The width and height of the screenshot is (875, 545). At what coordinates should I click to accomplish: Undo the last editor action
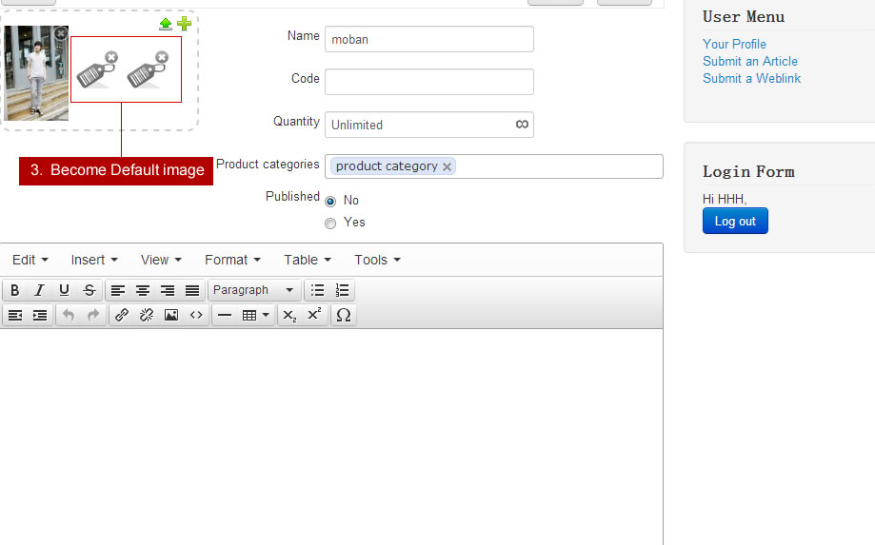tap(69, 316)
